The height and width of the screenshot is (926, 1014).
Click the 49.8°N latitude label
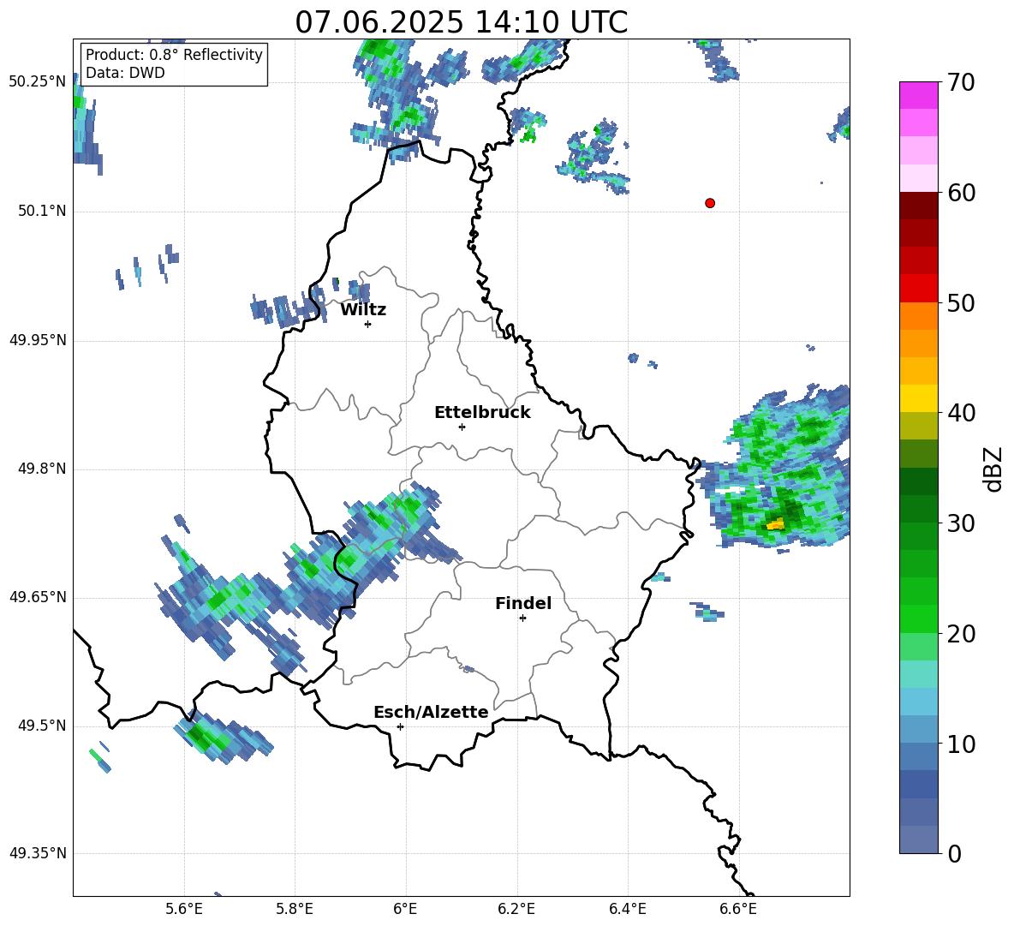pos(42,469)
